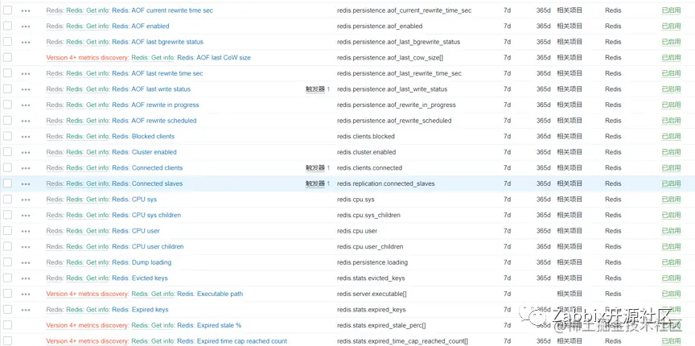The height and width of the screenshot is (346, 695).
Task: Open the Redis: AOF enabled item link
Action: pos(141,27)
